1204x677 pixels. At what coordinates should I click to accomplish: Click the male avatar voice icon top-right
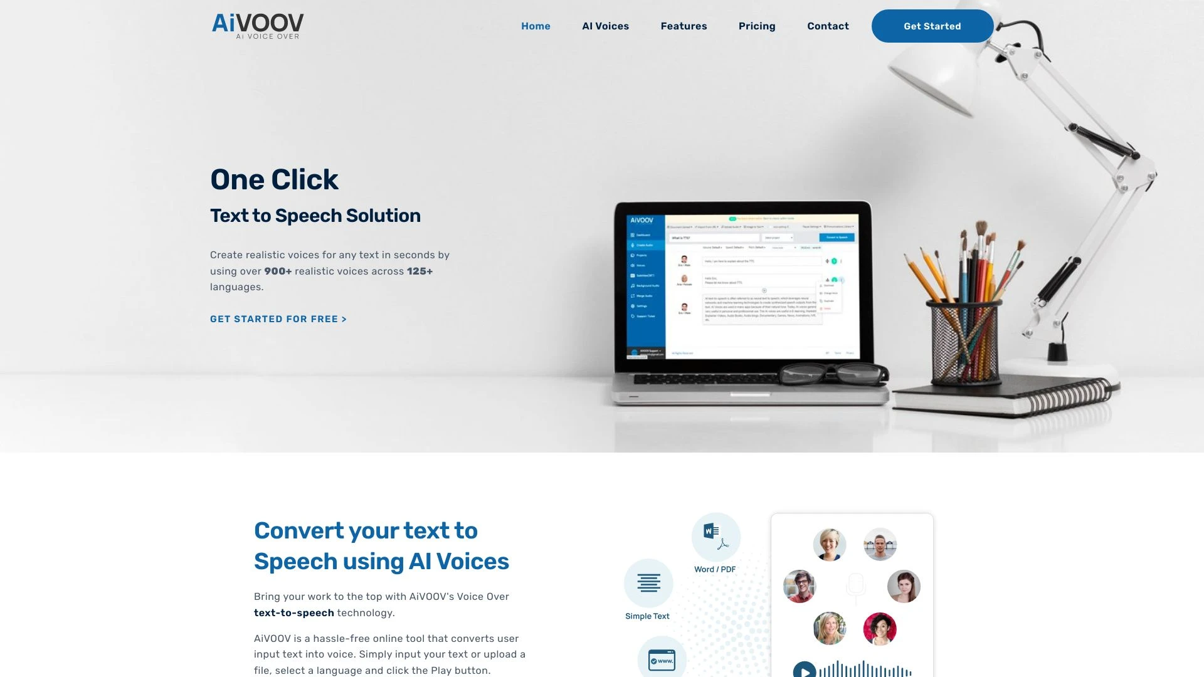pos(878,544)
